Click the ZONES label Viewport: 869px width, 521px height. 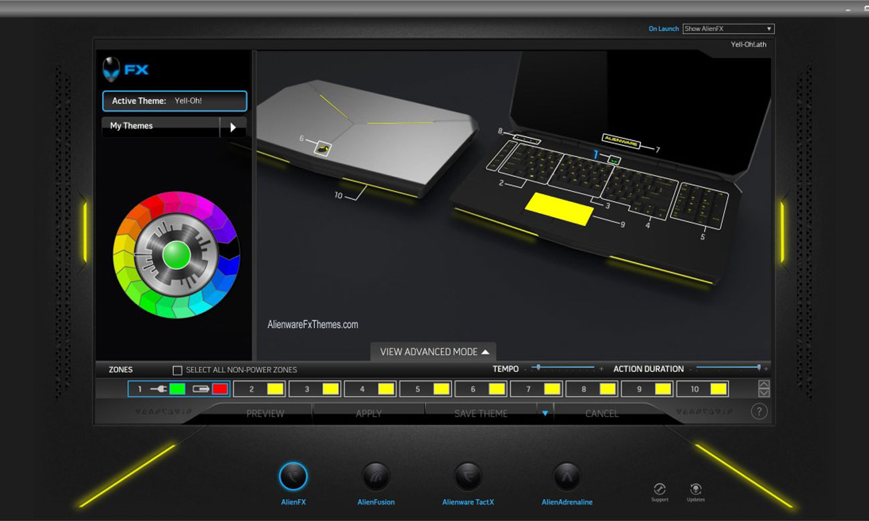tap(120, 369)
